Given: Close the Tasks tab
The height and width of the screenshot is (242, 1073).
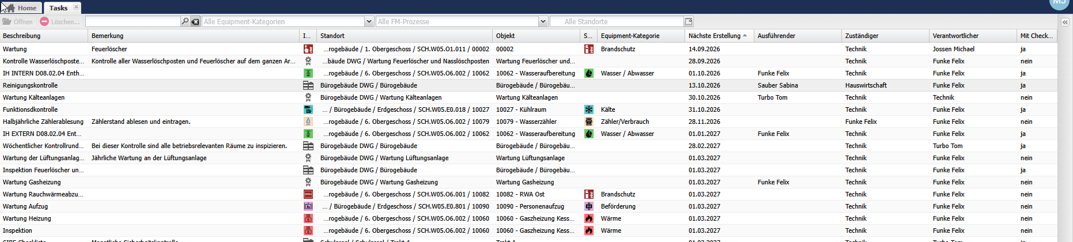Looking at the screenshot, I should tap(76, 7).
